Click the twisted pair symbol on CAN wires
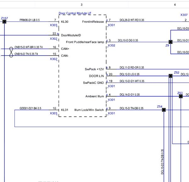Image resolution: width=189 pixels, height=182 pixels. click(x=11, y=52)
